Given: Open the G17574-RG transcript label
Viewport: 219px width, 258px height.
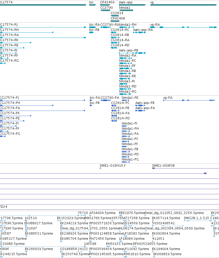Looking at the screenshot, I should (x=9, y=61).
